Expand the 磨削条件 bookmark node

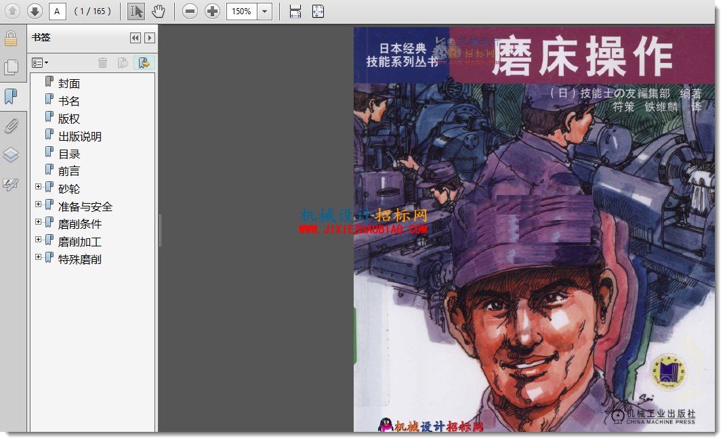point(39,222)
